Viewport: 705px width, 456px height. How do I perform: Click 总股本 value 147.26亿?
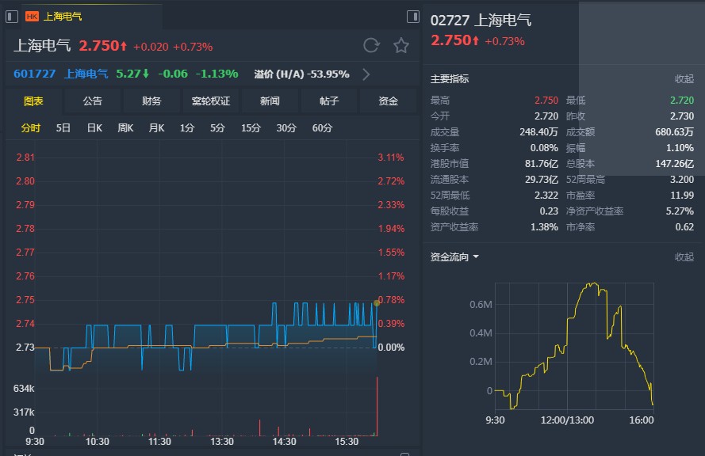[674, 163]
